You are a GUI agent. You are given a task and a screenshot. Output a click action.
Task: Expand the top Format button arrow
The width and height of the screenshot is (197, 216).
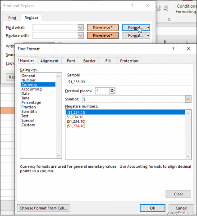tap(148, 27)
